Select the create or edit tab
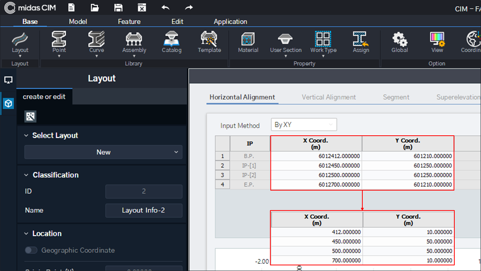Viewport: 481px width, 271px height. coord(44,97)
